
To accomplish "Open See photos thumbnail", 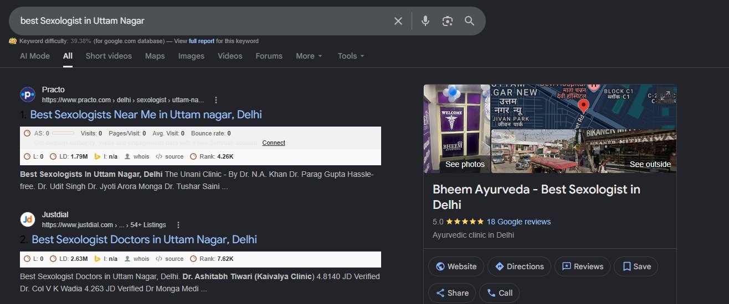I will pyautogui.click(x=457, y=129).
